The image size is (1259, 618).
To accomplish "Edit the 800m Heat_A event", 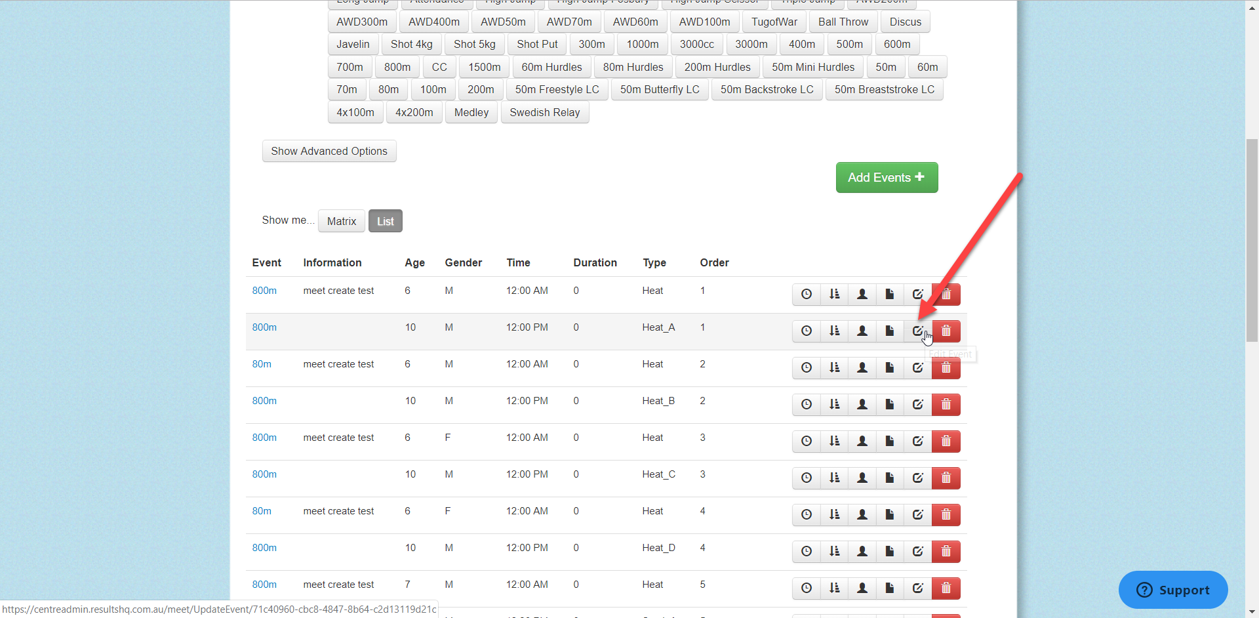I will [917, 331].
